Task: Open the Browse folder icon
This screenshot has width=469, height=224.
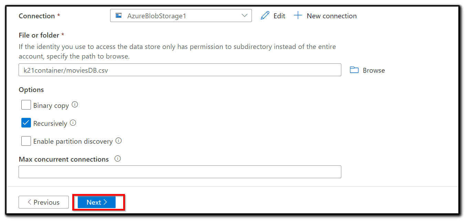Action: pos(354,70)
